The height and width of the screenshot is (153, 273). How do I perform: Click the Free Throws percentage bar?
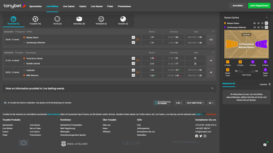pos(246,71)
